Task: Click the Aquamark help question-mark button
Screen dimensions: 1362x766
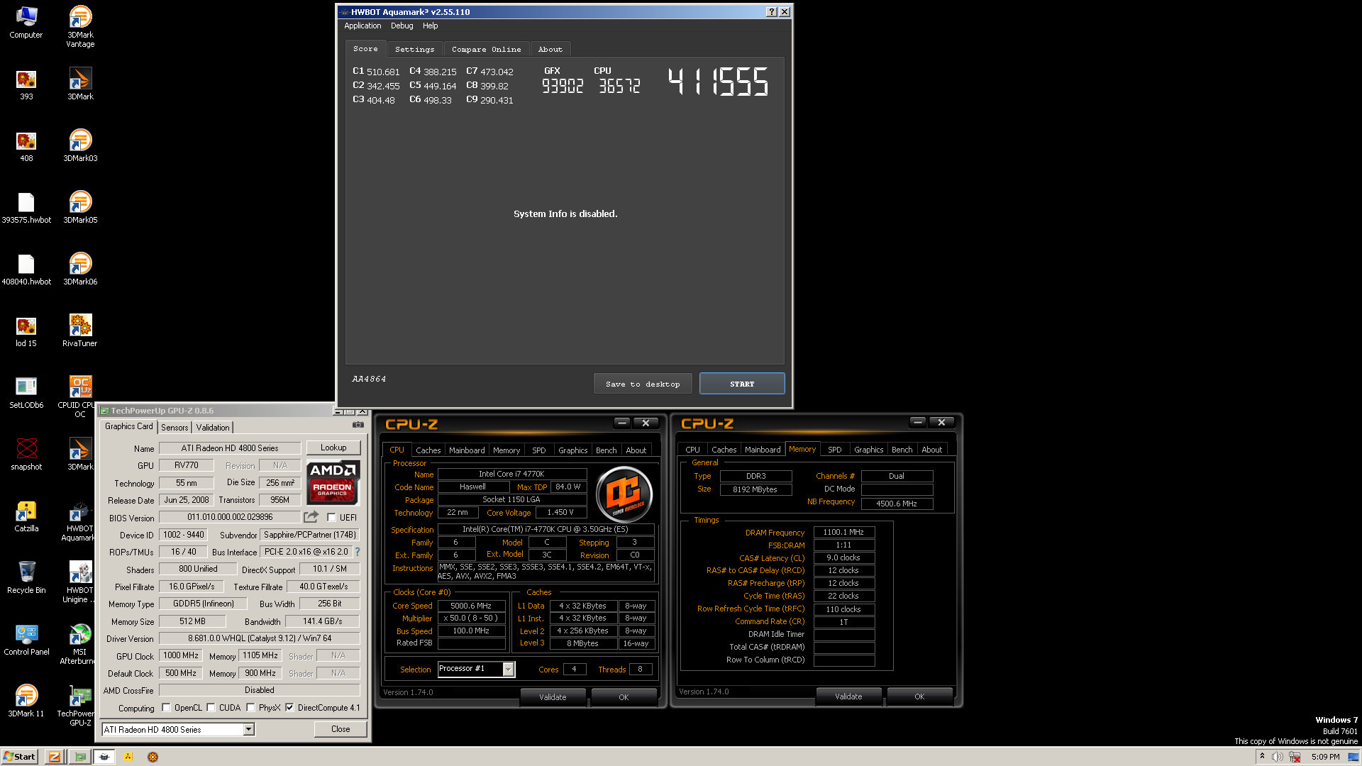Action: pyautogui.click(x=772, y=11)
